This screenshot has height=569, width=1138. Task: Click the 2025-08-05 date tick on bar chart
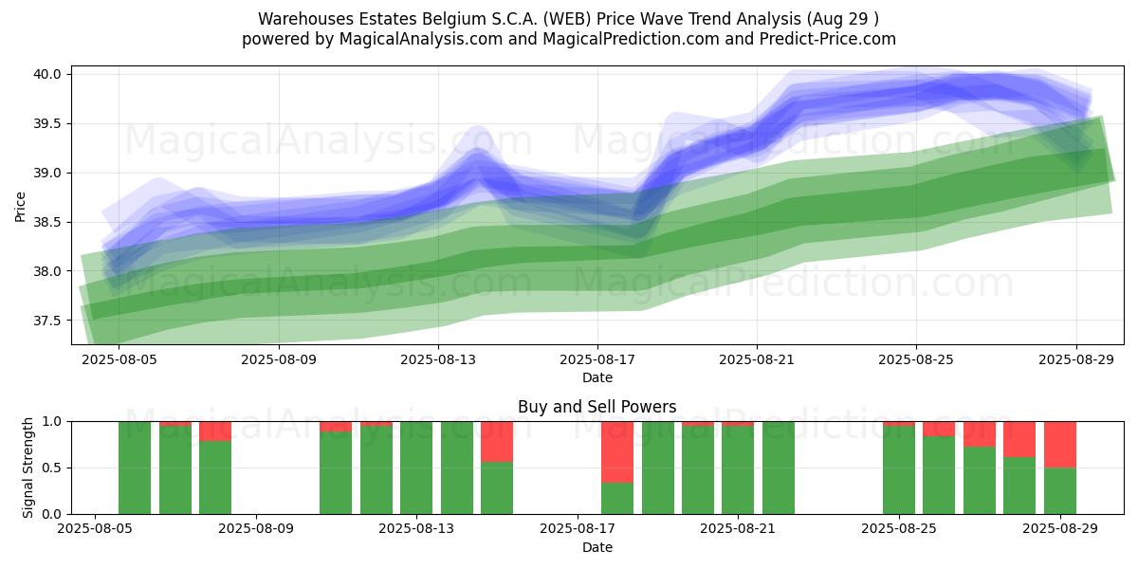click(95, 529)
